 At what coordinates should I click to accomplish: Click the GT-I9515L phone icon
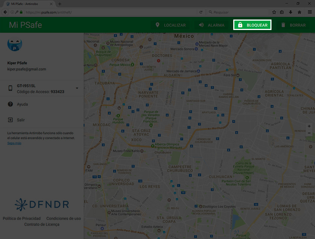click(x=10, y=88)
